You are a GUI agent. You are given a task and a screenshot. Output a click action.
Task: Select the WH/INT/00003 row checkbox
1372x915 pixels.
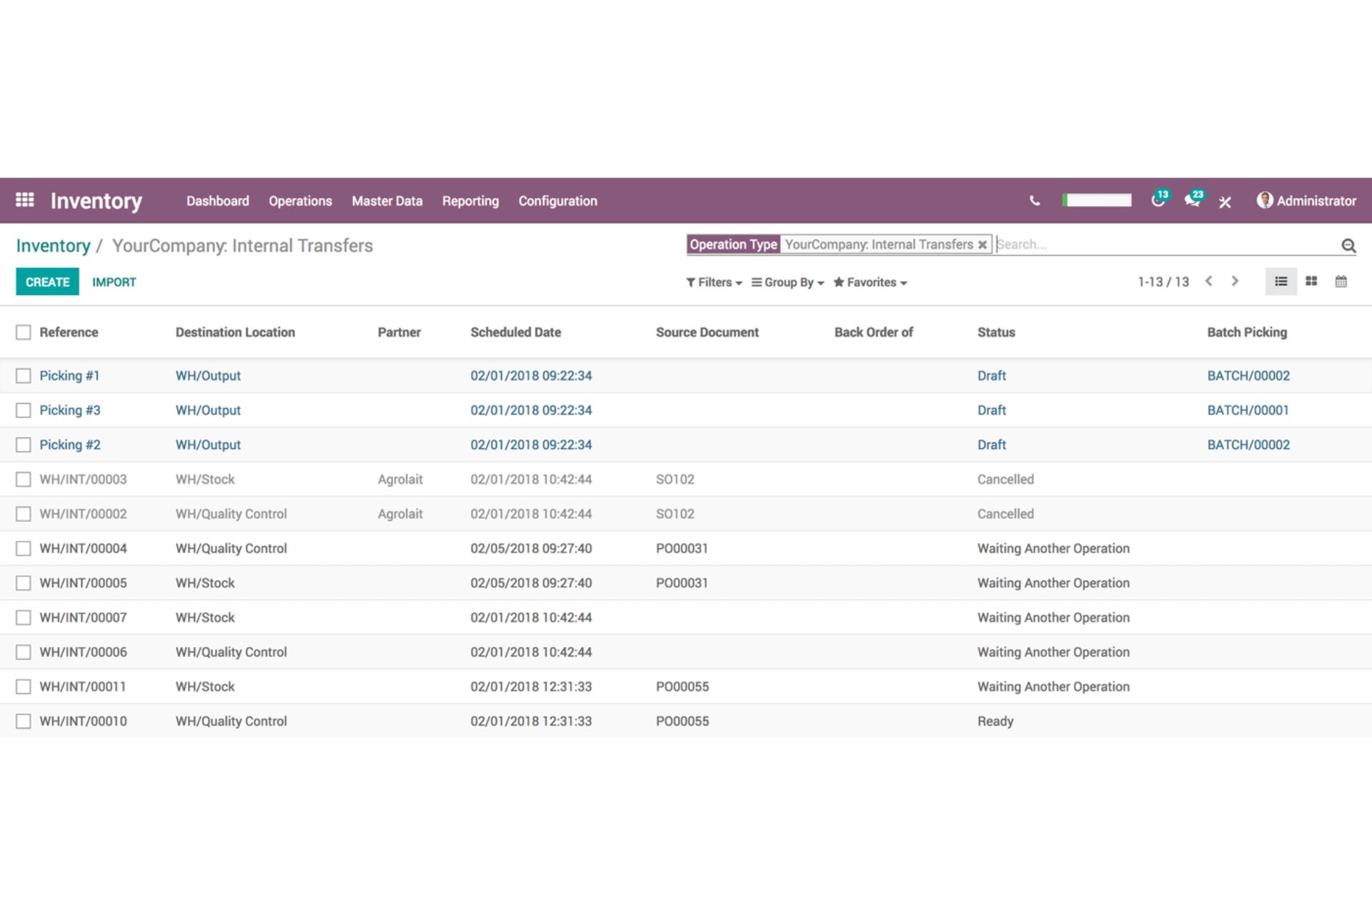[x=24, y=480]
